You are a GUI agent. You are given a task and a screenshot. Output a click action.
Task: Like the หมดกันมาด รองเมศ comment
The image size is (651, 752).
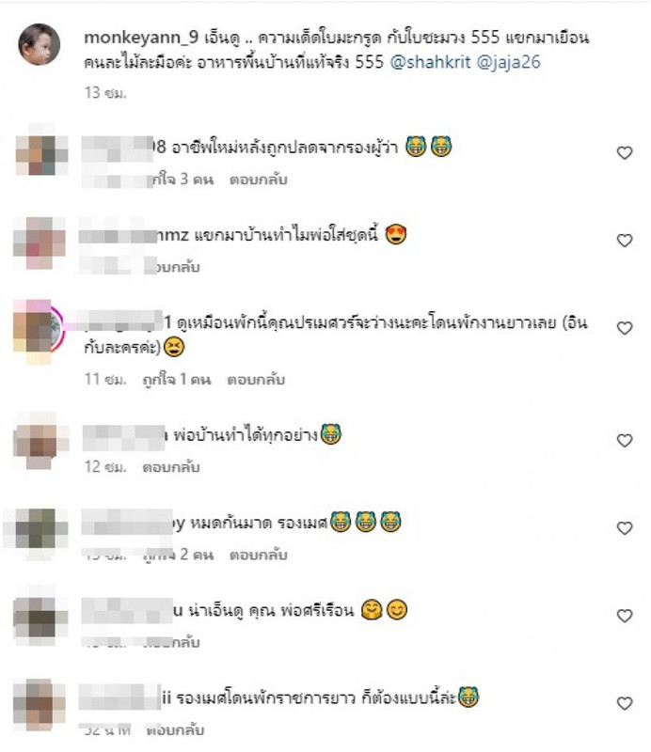coord(624,528)
